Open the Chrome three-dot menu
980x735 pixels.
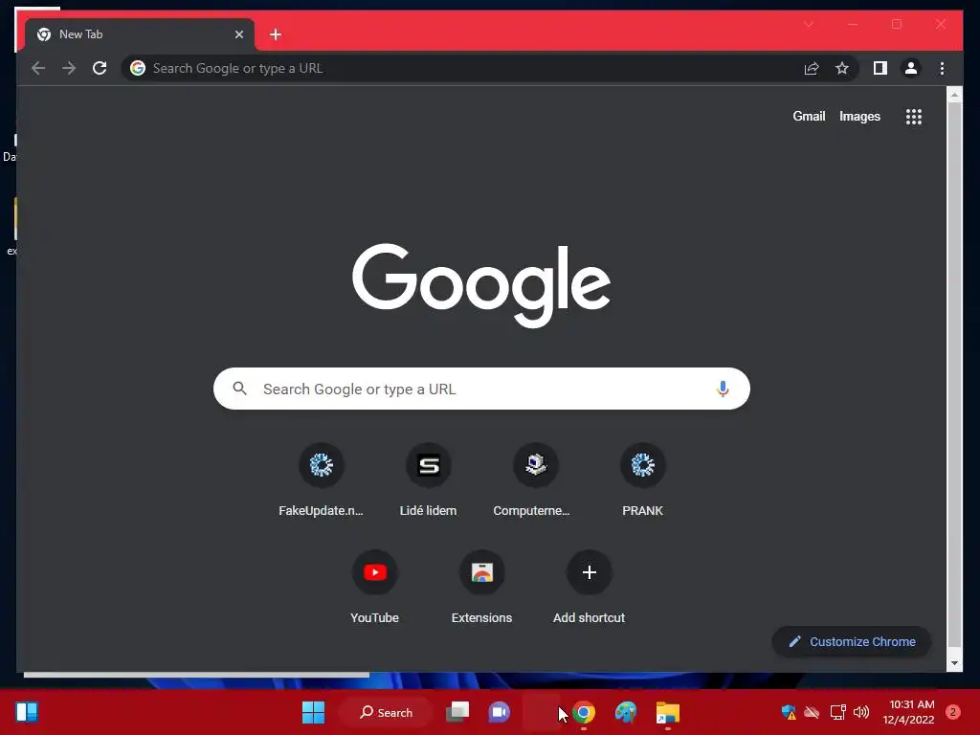click(942, 68)
